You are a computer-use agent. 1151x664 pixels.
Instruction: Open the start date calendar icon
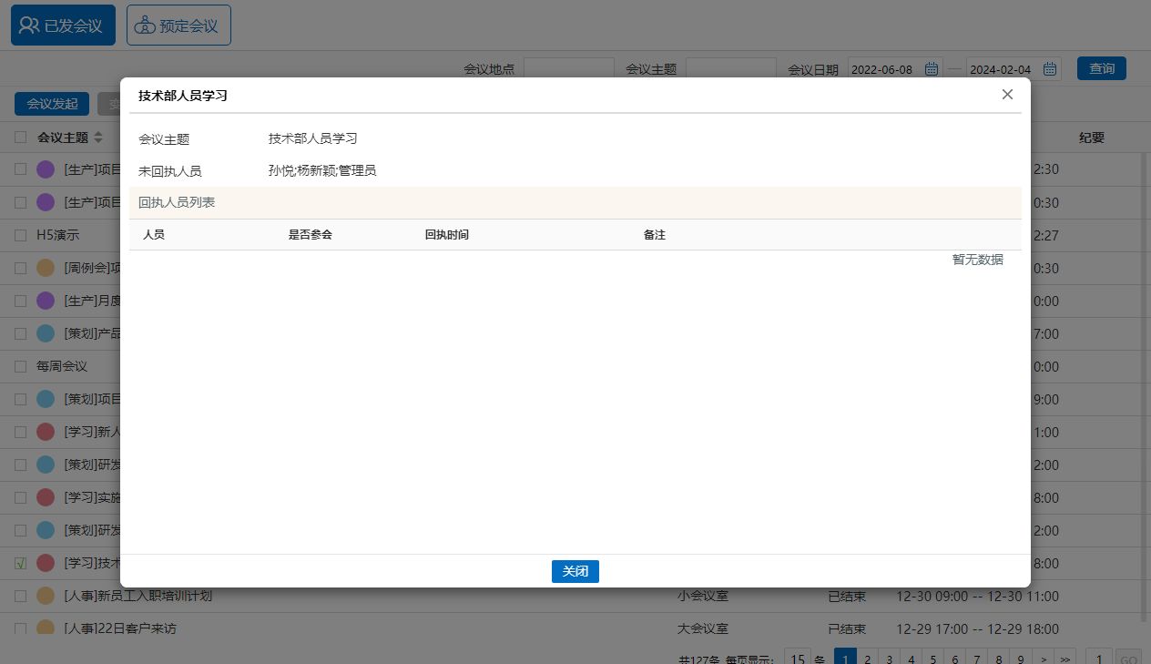[932, 69]
